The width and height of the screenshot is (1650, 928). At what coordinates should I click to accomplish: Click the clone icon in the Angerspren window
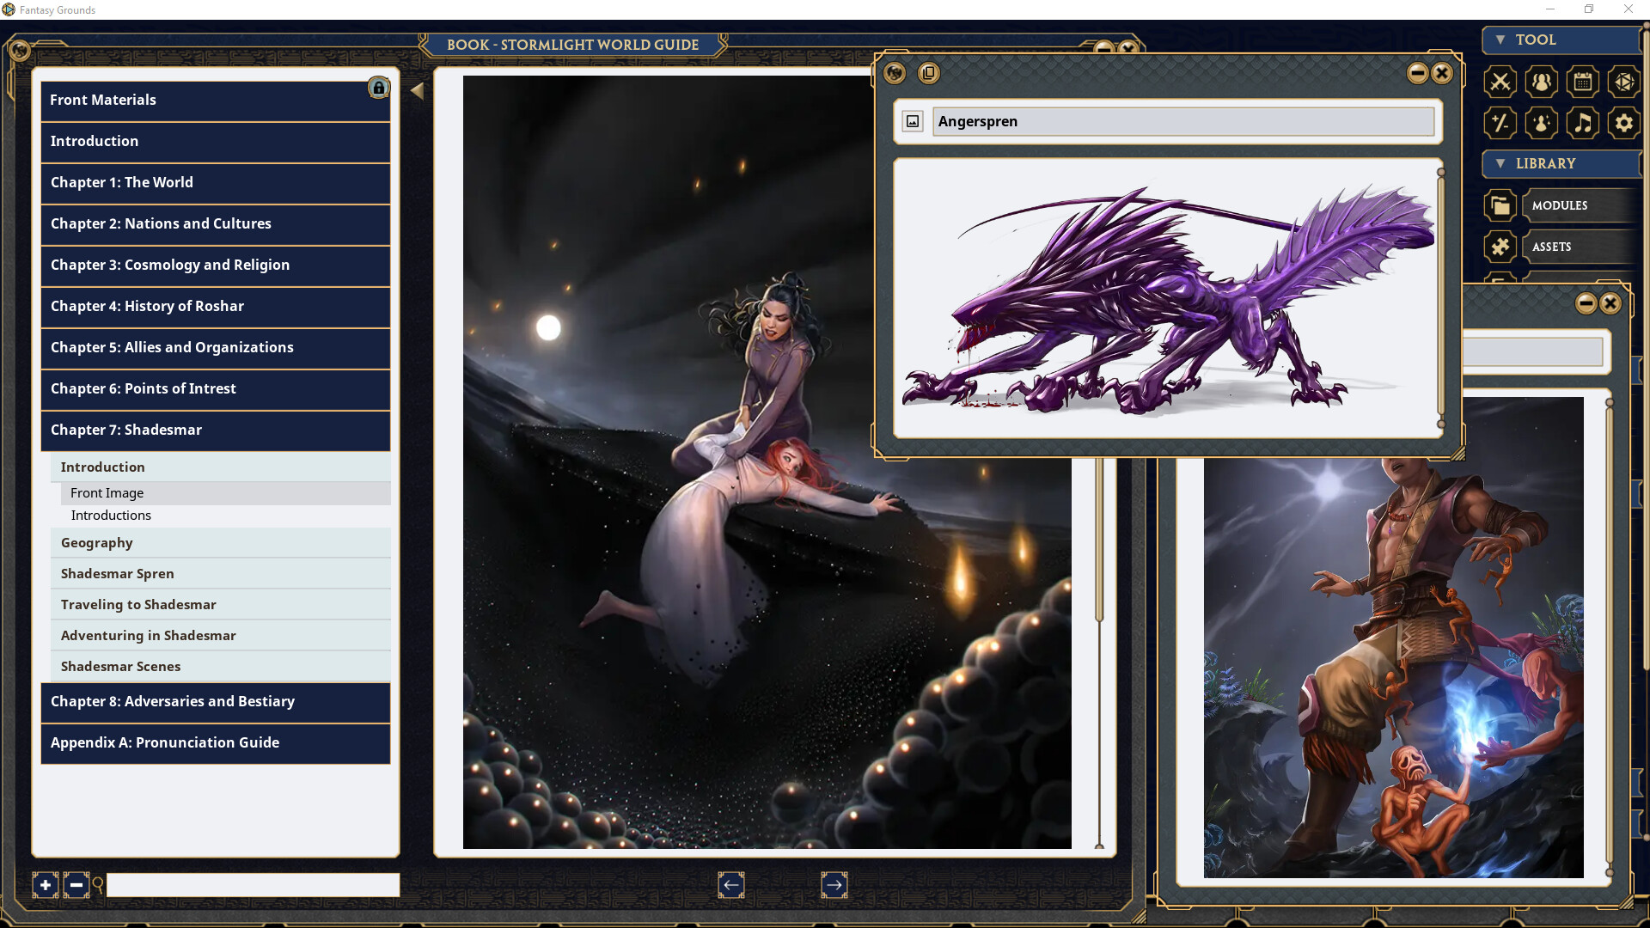click(929, 73)
